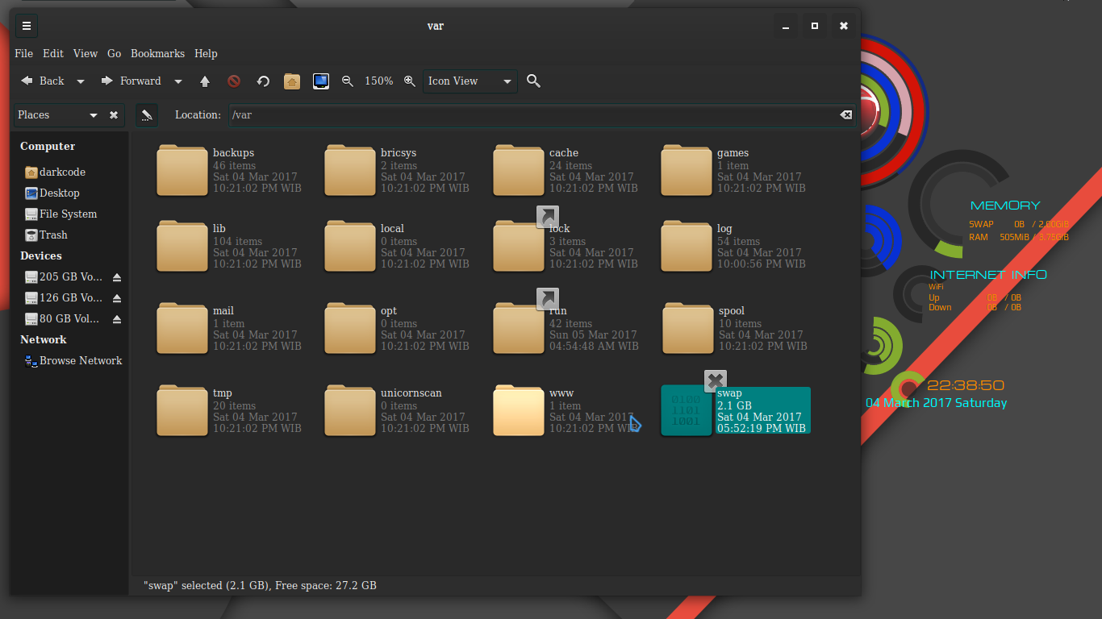Toggle location bar edit mode pencil

146,115
